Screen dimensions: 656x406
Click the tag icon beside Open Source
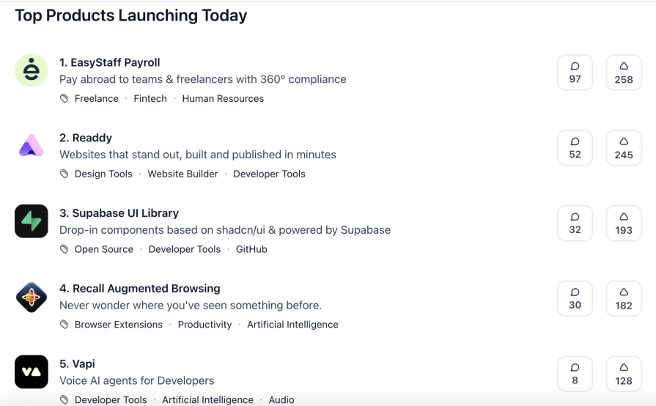pos(64,249)
